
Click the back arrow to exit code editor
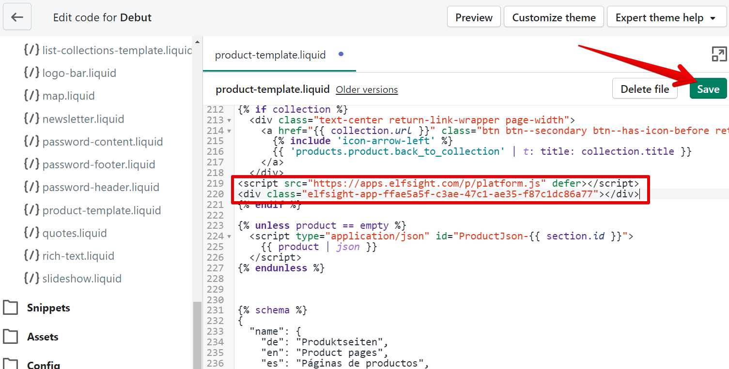[17, 16]
